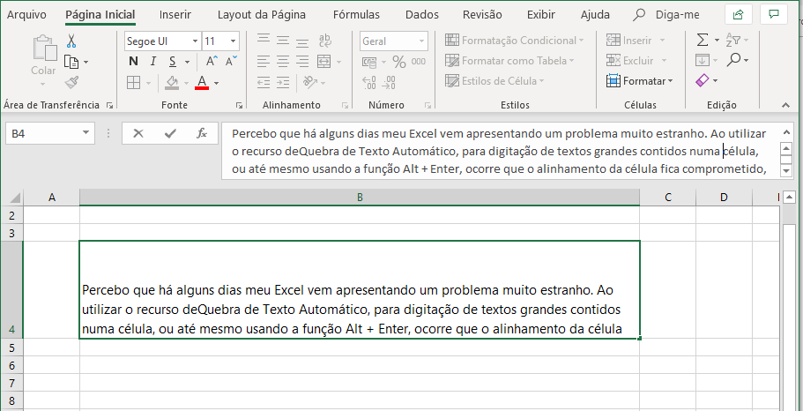803x411 pixels.
Task: Open the Name Box dropdown arrow
Action: point(86,134)
